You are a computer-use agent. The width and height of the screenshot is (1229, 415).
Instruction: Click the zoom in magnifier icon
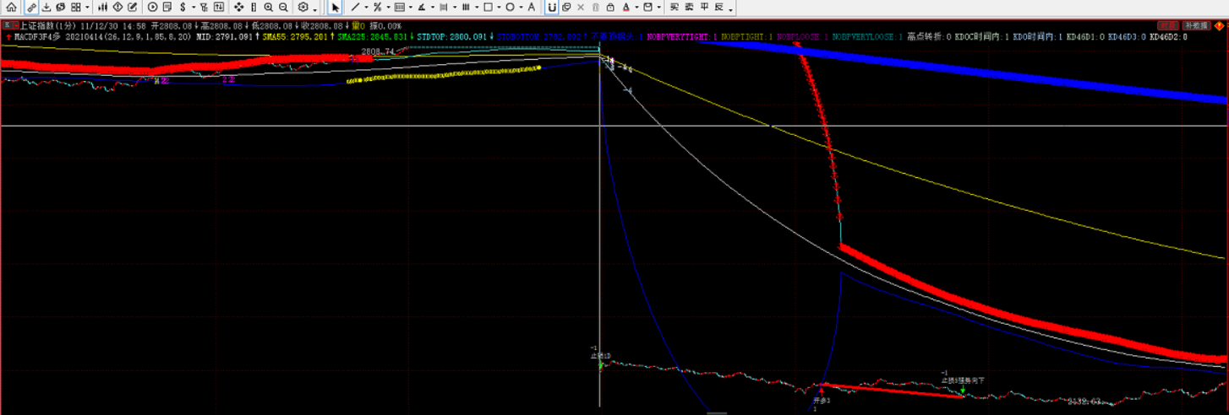tap(268, 7)
